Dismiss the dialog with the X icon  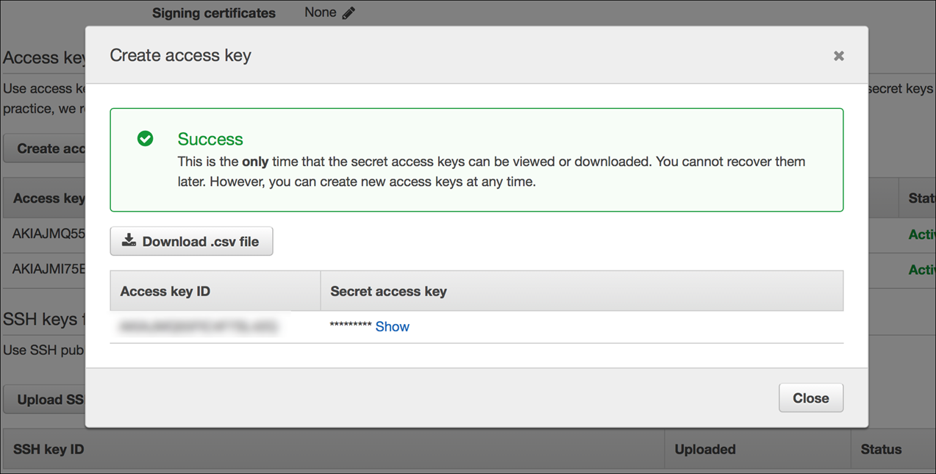[x=838, y=56]
